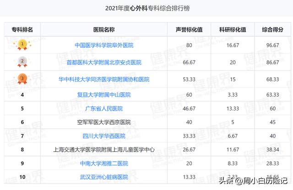Select the 科研标化值 column header
This screenshot has height=190, width=293.
[233, 29]
